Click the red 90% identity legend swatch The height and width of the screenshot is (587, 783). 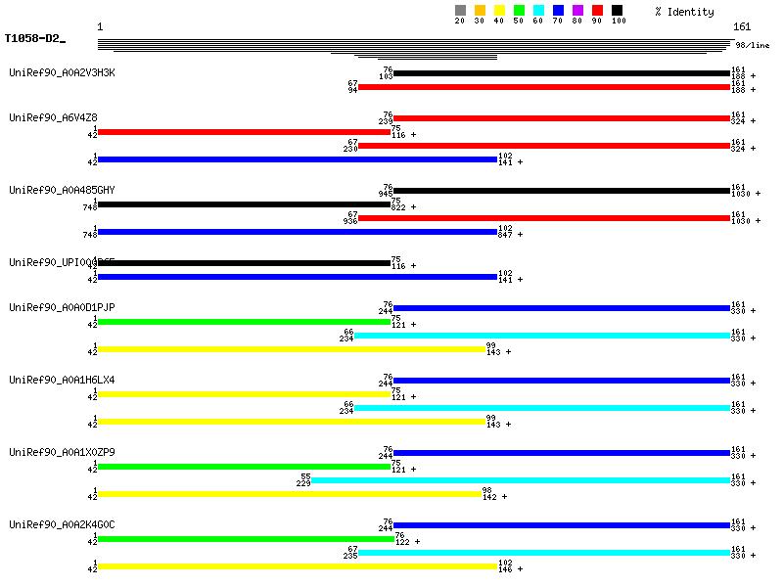[597, 11]
